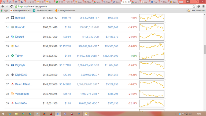This screenshot has width=206, height=116.
Task: Click the Decred logo icon
Action: 13,37
